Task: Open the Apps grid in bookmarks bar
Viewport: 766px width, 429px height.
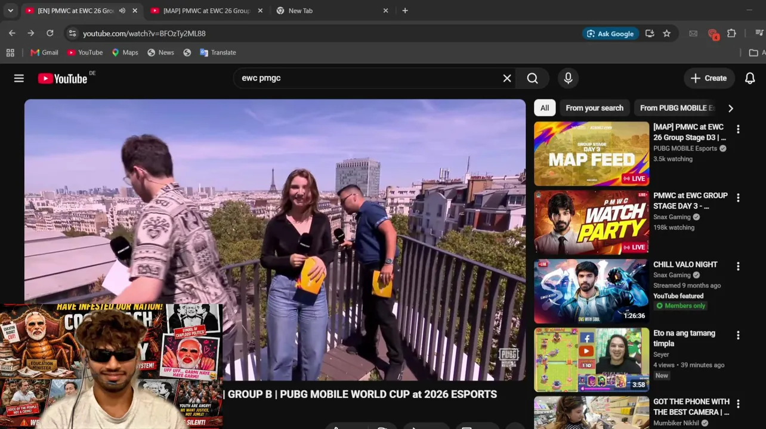Action: tap(10, 52)
